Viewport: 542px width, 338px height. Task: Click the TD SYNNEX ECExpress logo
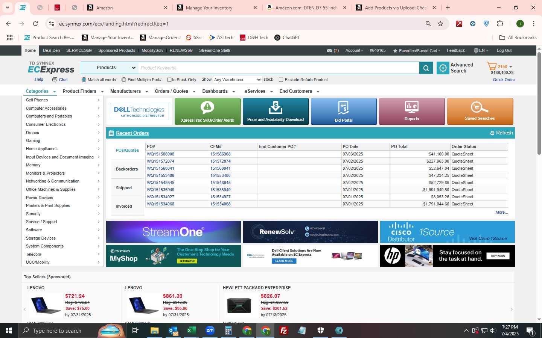(x=51, y=68)
